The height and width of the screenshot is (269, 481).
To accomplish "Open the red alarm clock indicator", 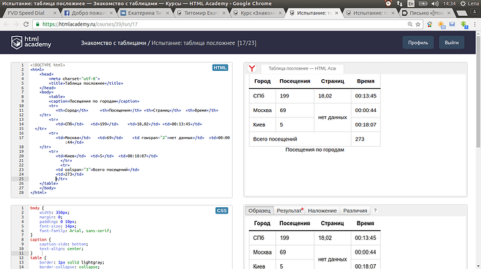I will pos(388,3).
